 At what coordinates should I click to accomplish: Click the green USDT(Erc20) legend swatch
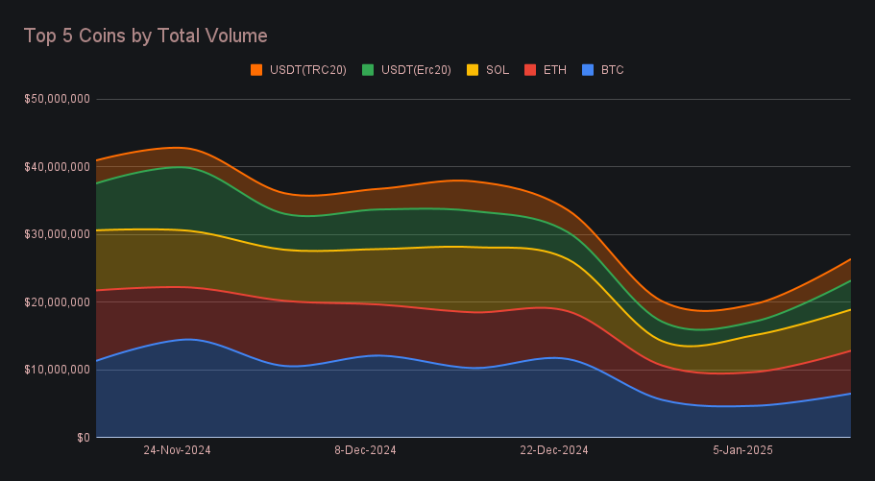(x=368, y=70)
